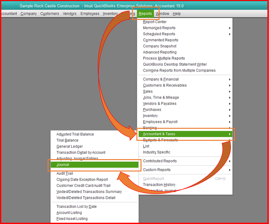Open the Customers menu
This screenshot has width=269, height=224.
pos(50,14)
